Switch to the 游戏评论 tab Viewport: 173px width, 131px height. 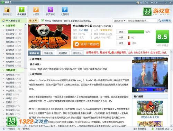[x=78, y=53]
